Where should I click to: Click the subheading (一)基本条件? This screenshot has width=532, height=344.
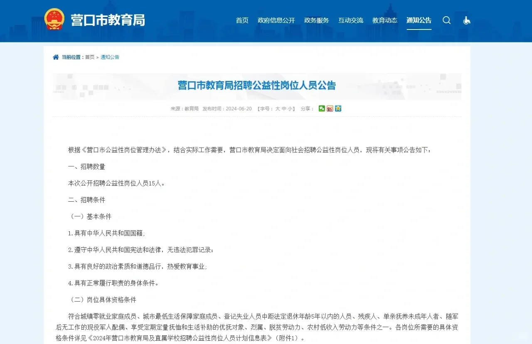coord(90,217)
